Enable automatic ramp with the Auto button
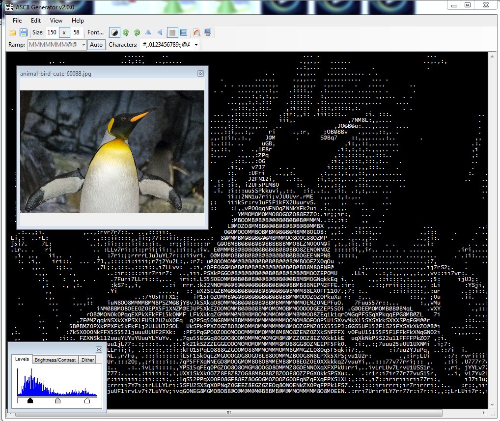This screenshot has width=500, height=421. (96, 44)
